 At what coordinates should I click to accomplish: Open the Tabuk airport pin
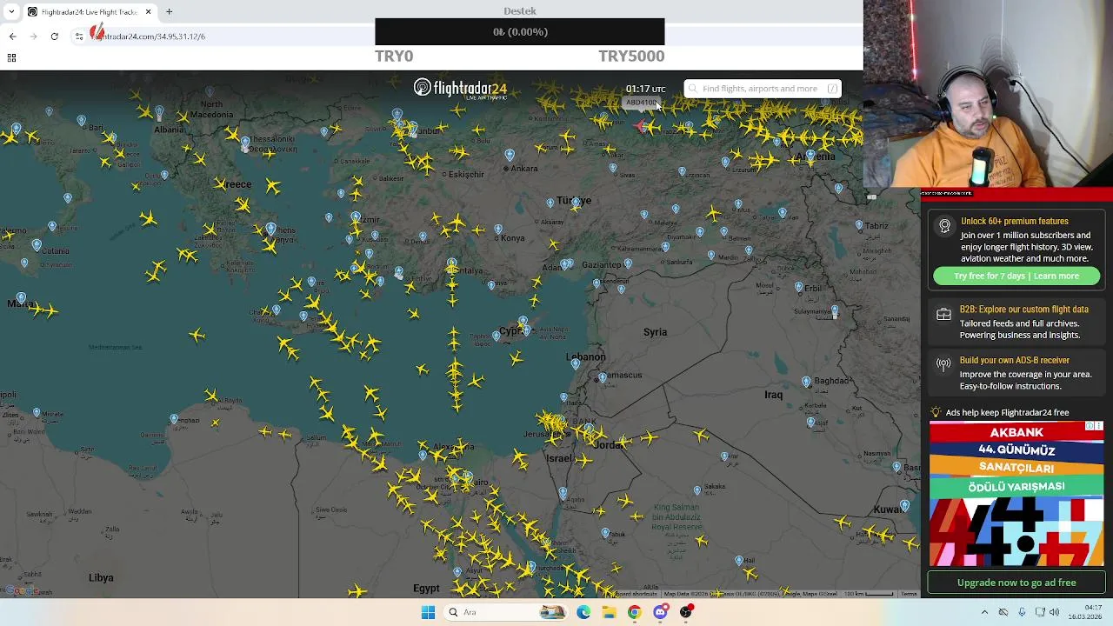tap(605, 532)
